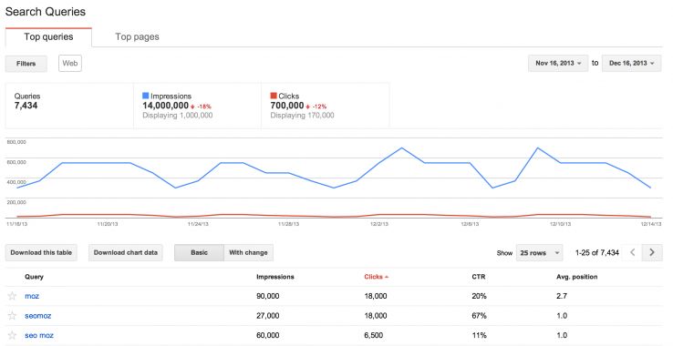The width and height of the screenshot is (673, 346).
Task: Open the seomoz query link
Action: 37,316
